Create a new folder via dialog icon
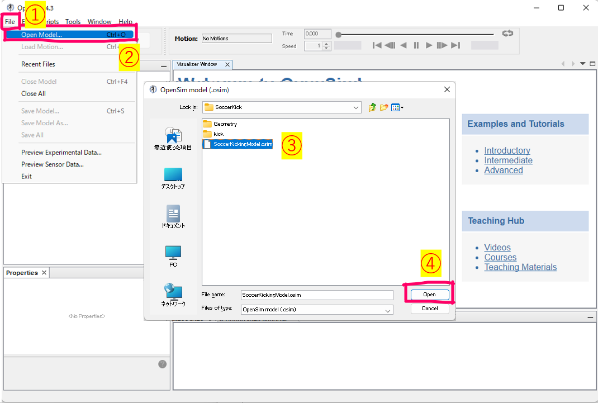The width and height of the screenshot is (598, 403). pyautogui.click(x=384, y=107)
